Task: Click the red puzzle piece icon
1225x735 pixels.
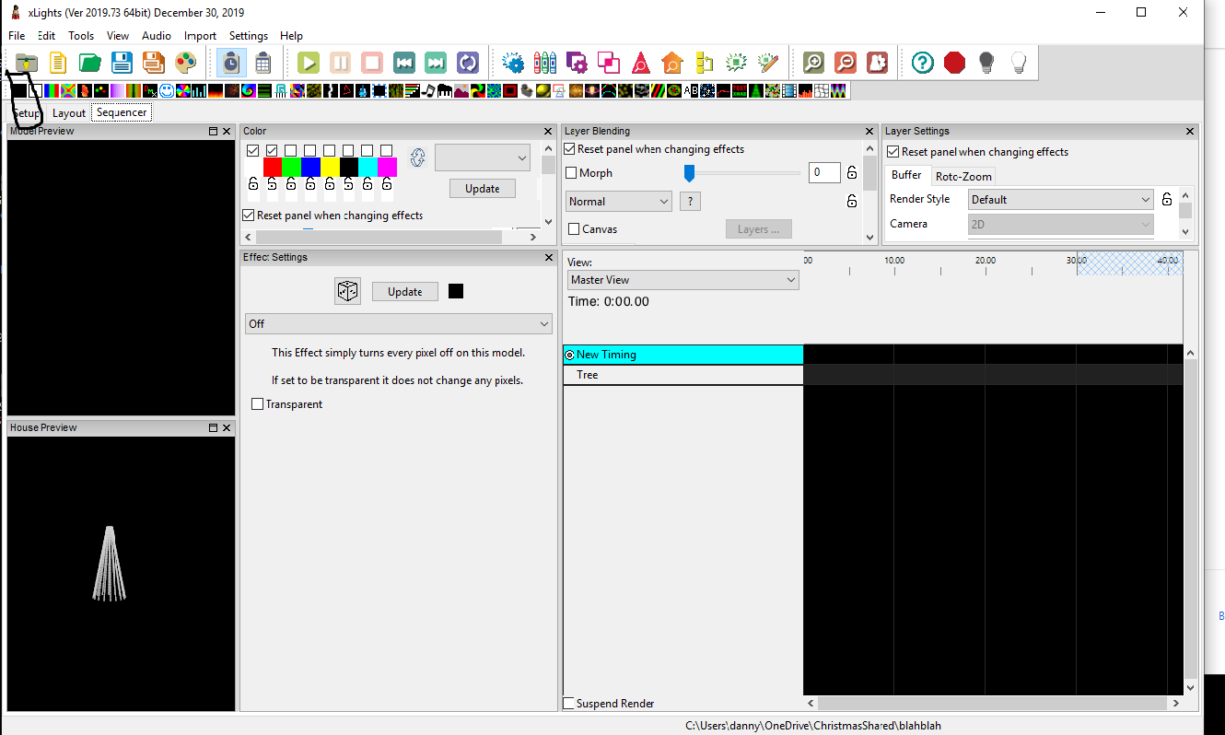Action: [878, 63]
